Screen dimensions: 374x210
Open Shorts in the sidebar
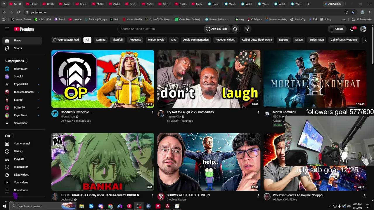(22, 48)
